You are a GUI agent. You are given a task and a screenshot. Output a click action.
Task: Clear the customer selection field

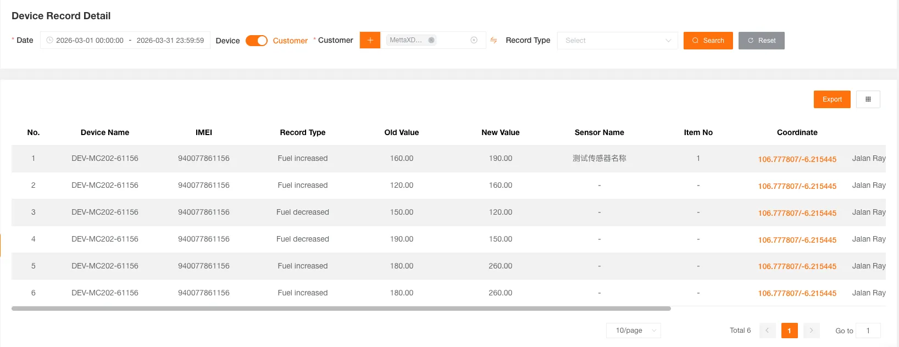[474, 40]
